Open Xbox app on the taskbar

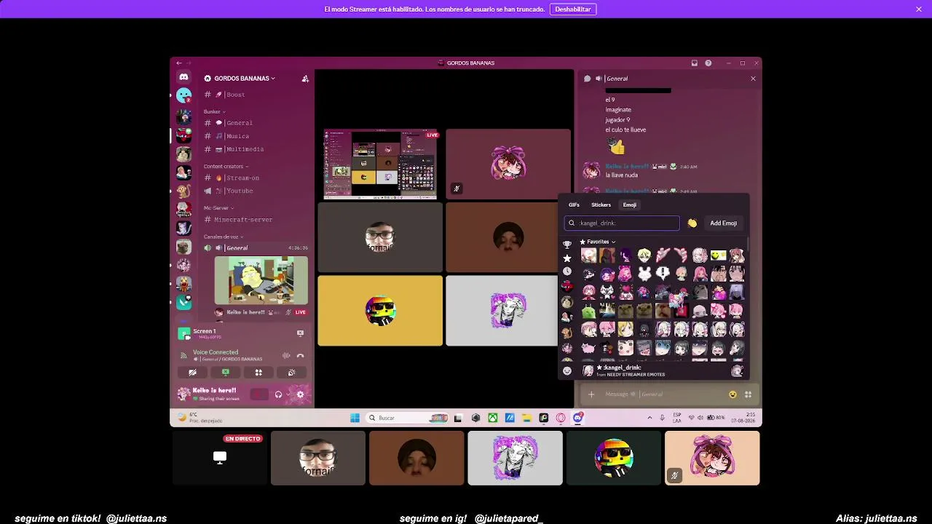(493, 418)
